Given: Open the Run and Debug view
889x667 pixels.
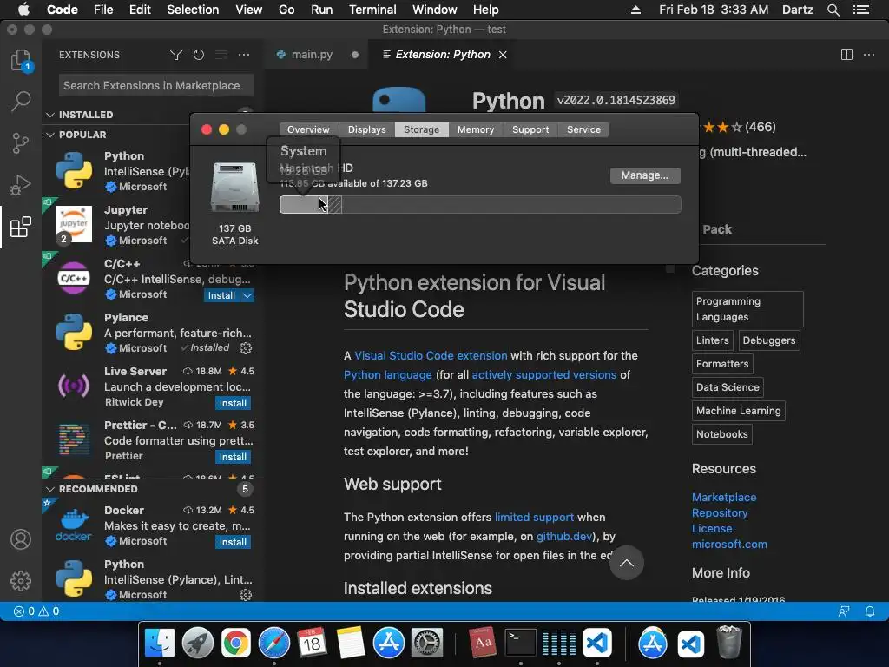Looking at the screenshot, I should pos(21,185).
